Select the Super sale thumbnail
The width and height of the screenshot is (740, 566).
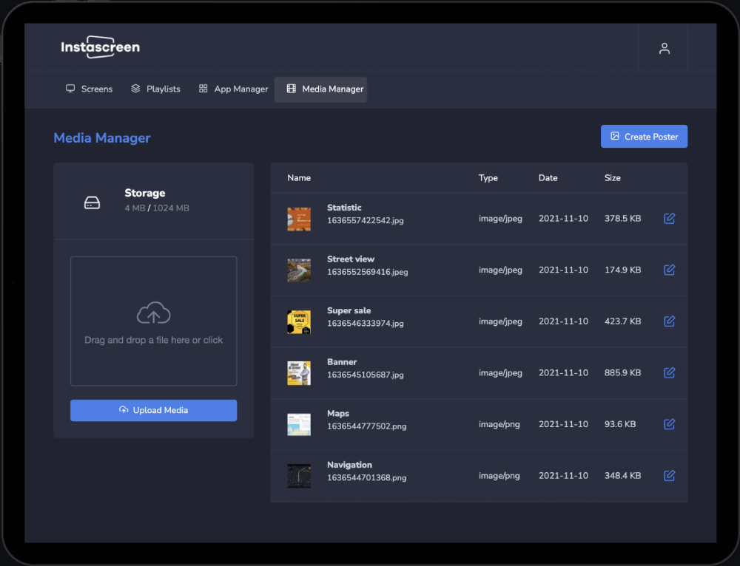(x=299, y=321)
